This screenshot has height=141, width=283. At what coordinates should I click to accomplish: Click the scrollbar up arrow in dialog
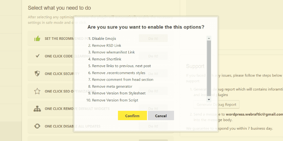point(209,38)
